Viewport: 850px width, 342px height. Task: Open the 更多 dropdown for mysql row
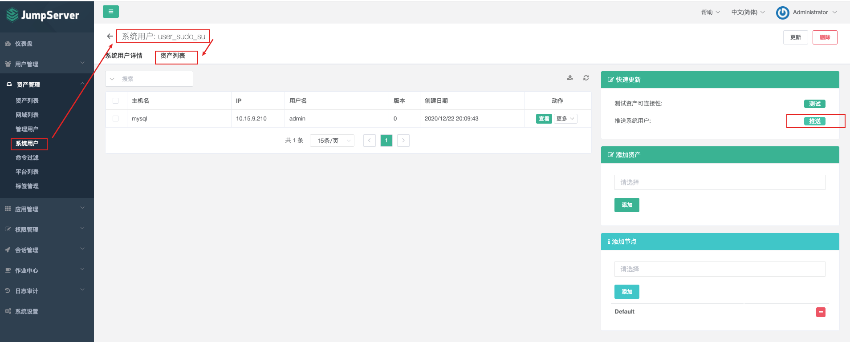pyautogui.click(x=565, y=119)
